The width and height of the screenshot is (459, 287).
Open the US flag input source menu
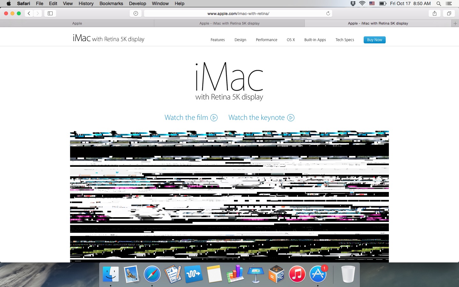pyautogui.click(x=372, y=4)
